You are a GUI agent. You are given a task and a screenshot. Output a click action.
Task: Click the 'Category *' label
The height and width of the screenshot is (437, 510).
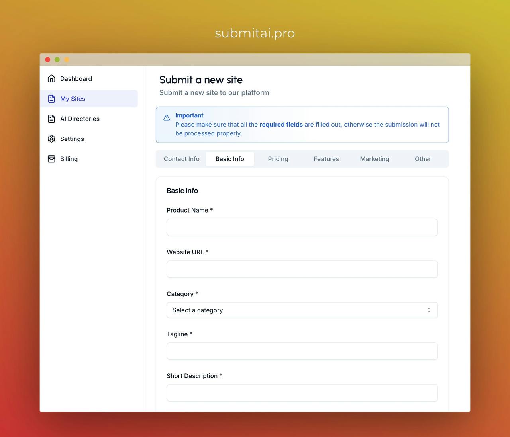(x=182, y=294)
